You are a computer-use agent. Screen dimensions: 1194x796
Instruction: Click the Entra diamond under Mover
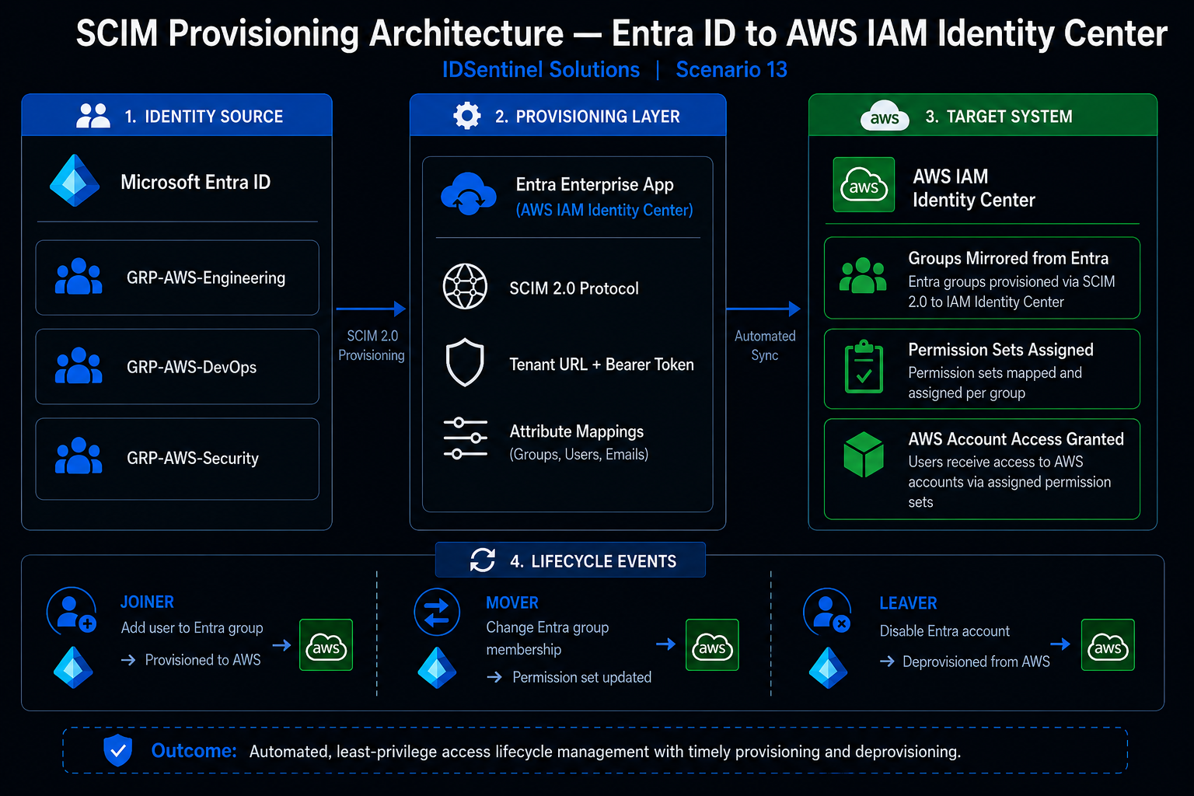437,668
